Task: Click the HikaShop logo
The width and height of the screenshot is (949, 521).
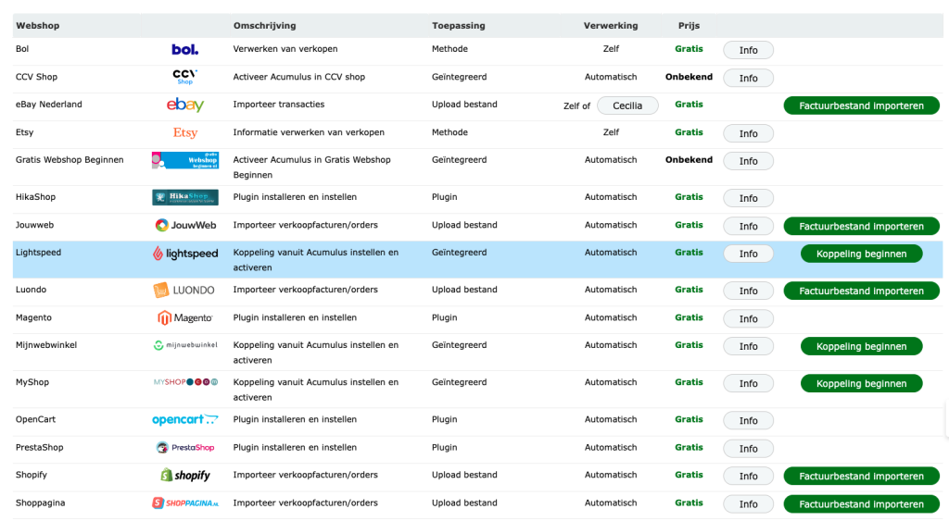Action: click(185, 197)
